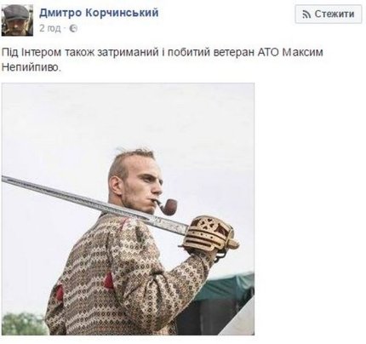Open the post via '2 год' timestamp
The height and width of the screenshot is (344, 366).
(50, 29)
